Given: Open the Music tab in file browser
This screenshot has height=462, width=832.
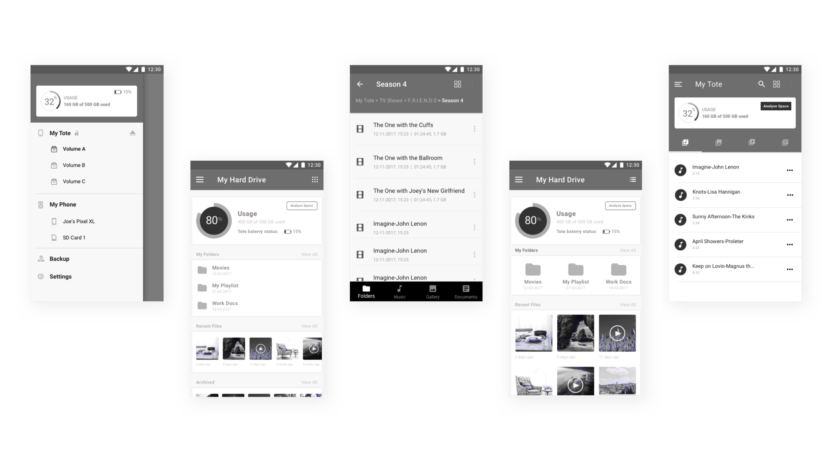Looking at the screenshot, I should click(x=399, y=291).
